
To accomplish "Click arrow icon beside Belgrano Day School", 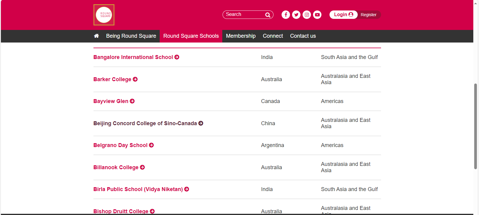I will [x=151, y=145].
